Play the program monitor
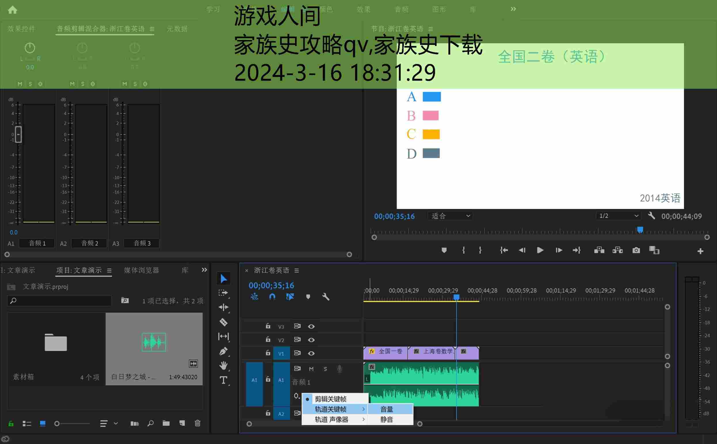This screenshot has height=444, width=717. point(540,250)
